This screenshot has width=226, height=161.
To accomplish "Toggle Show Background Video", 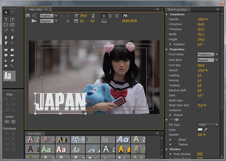I will point(125,16).
